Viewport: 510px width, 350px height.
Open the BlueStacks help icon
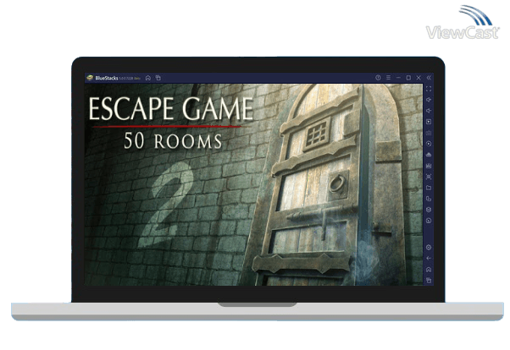click(x=378, y=78)
